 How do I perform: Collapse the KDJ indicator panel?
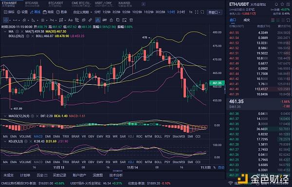(5, 142)
